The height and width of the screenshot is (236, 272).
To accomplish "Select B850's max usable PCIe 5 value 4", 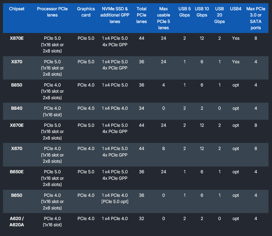I will (164, 85).
